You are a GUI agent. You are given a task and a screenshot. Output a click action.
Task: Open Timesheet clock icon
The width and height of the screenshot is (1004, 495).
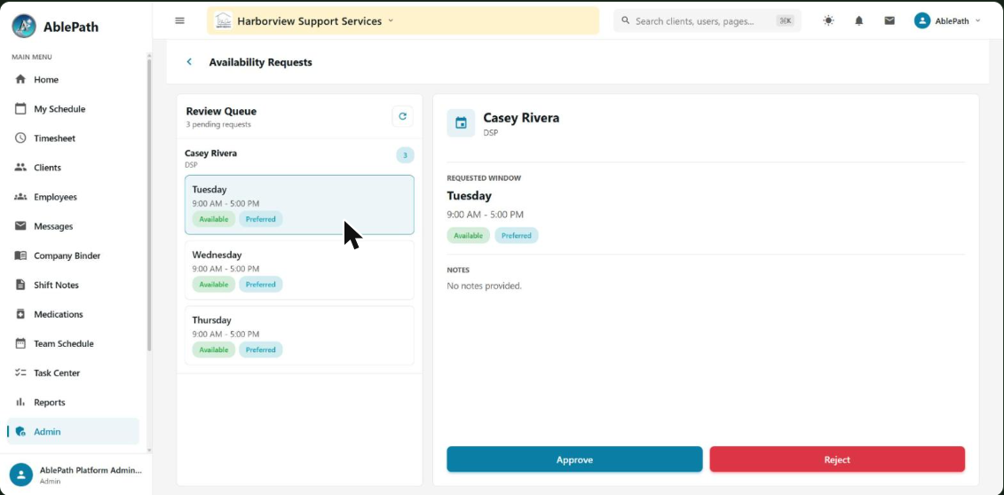(x=20, y=138)
